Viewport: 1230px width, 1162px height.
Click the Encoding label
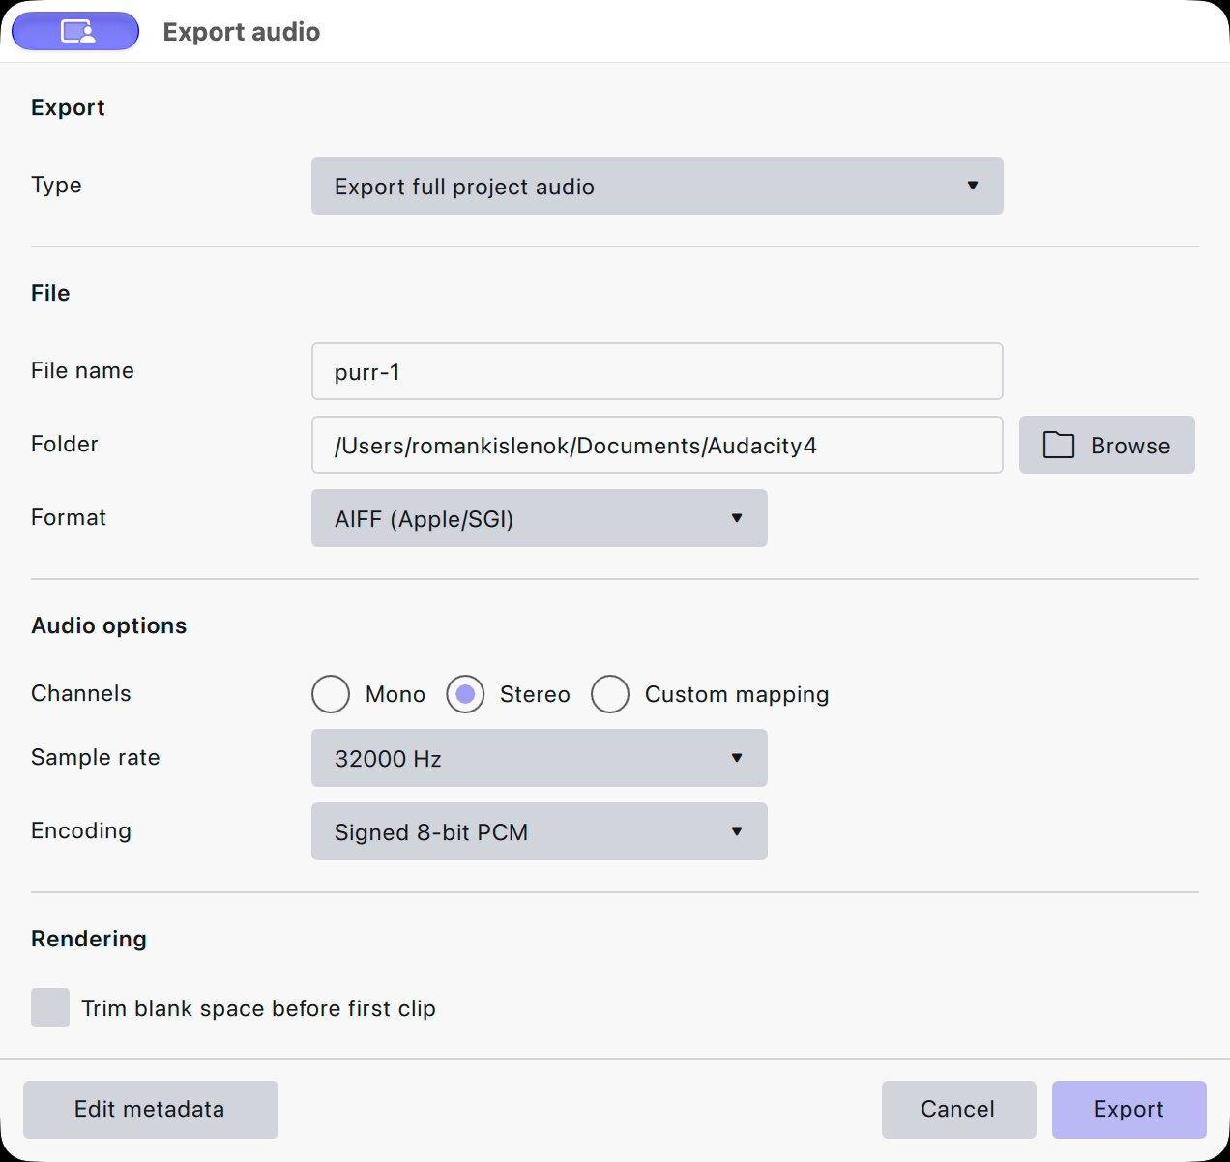(x=81, y=830)
